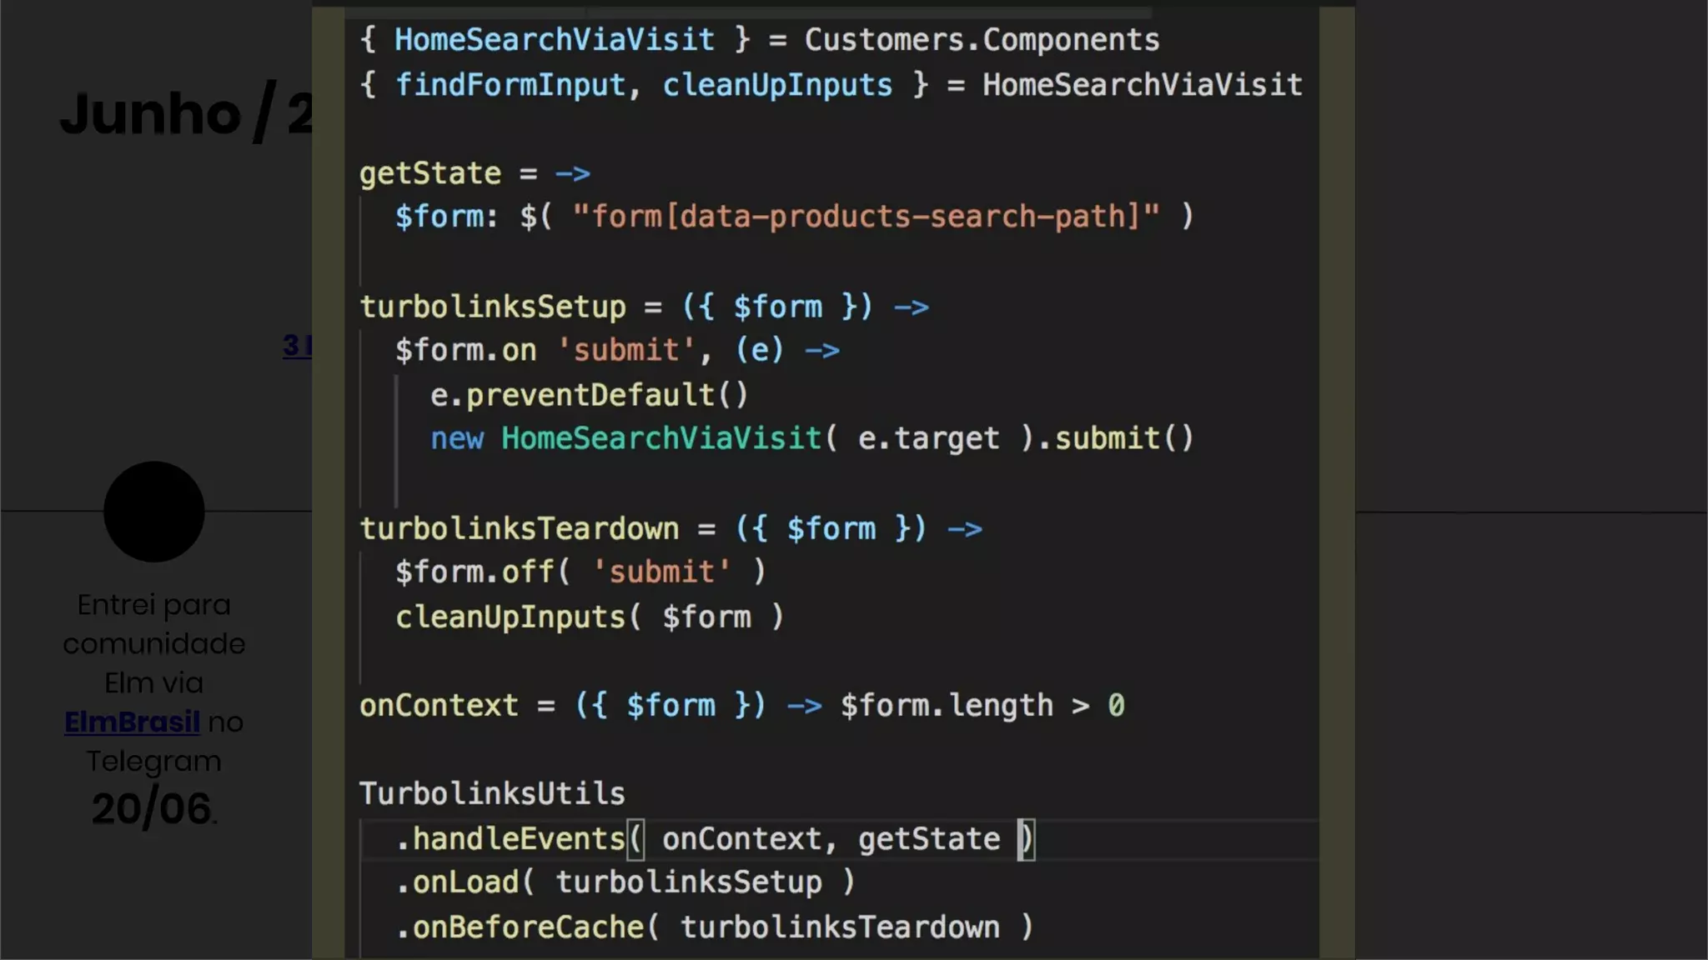Click 'cleanUpInputs( $form )' call

589,617
